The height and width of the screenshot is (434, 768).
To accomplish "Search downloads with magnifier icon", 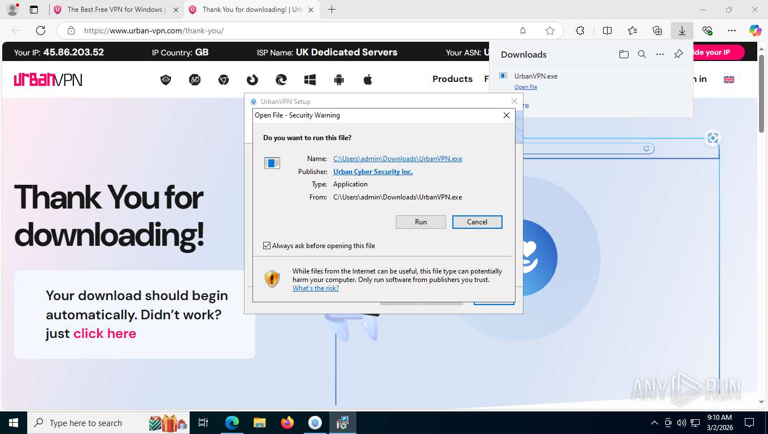I will [x=642, y=54].
